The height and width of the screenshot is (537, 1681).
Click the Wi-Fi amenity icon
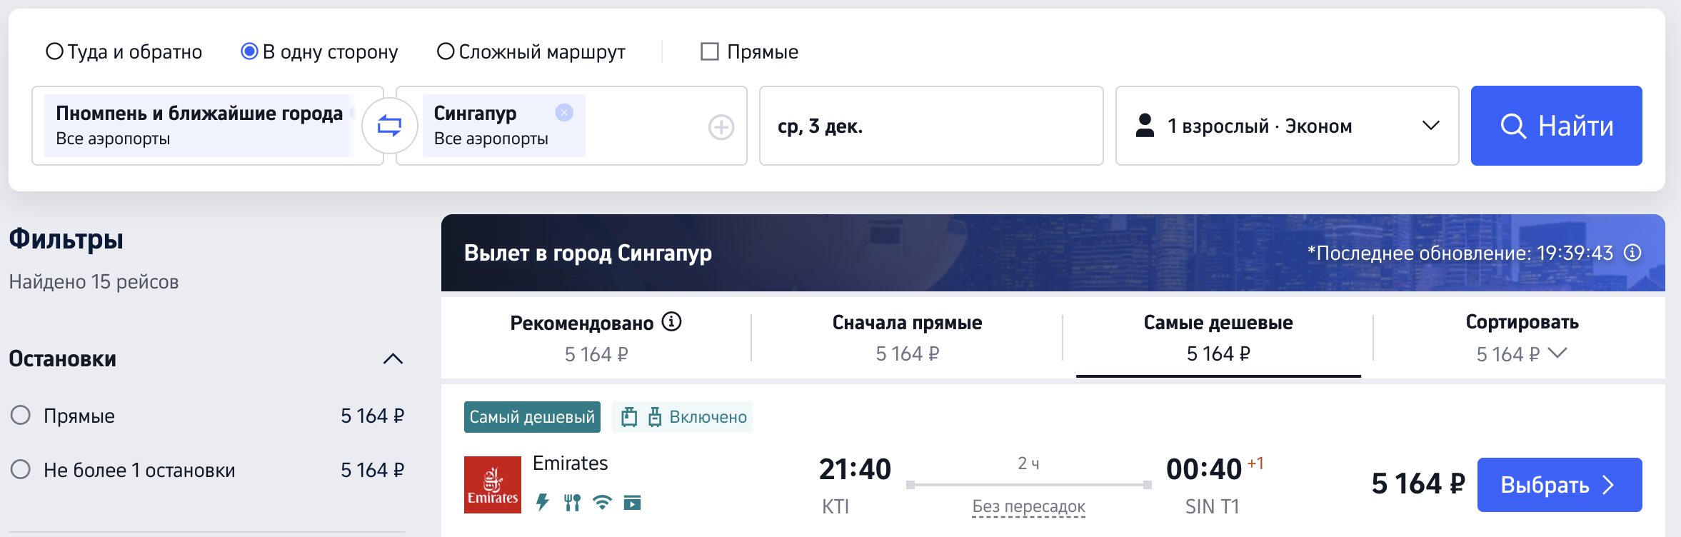(602, 503)
